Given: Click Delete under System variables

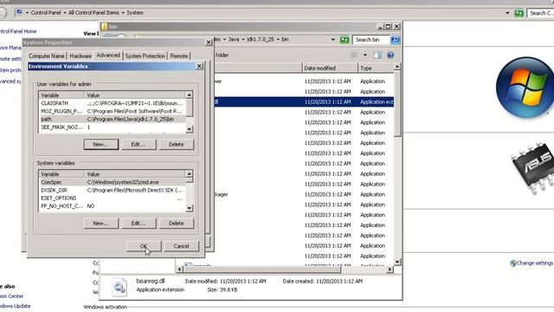Looking at the screenshot, I should [x=176, y=224].
